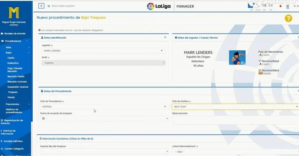Open Histórico de procedimientos link
This screenshot has width=299, height=156.
14,111
